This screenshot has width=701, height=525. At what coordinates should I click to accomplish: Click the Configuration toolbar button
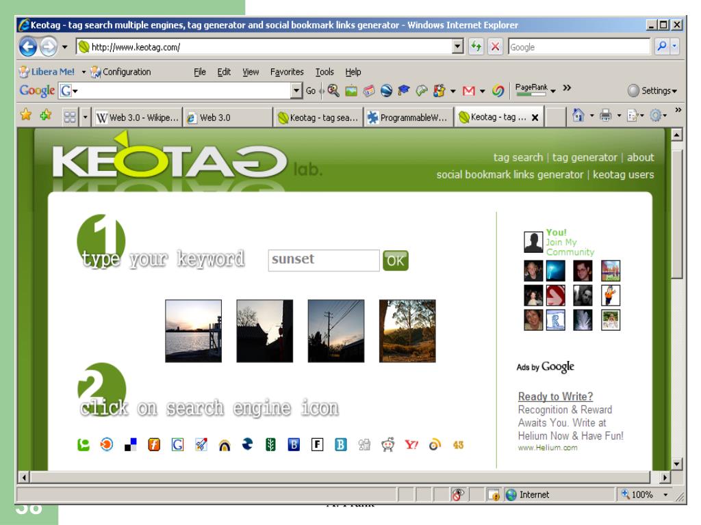pyautogui.click(x=120, y=72)
